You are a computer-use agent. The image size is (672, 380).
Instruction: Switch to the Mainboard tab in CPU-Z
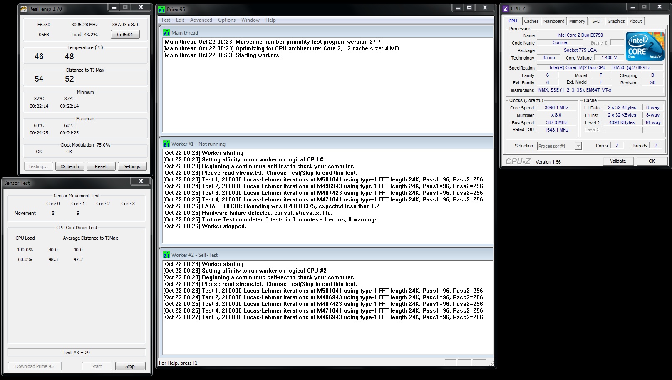coord(554,21)
